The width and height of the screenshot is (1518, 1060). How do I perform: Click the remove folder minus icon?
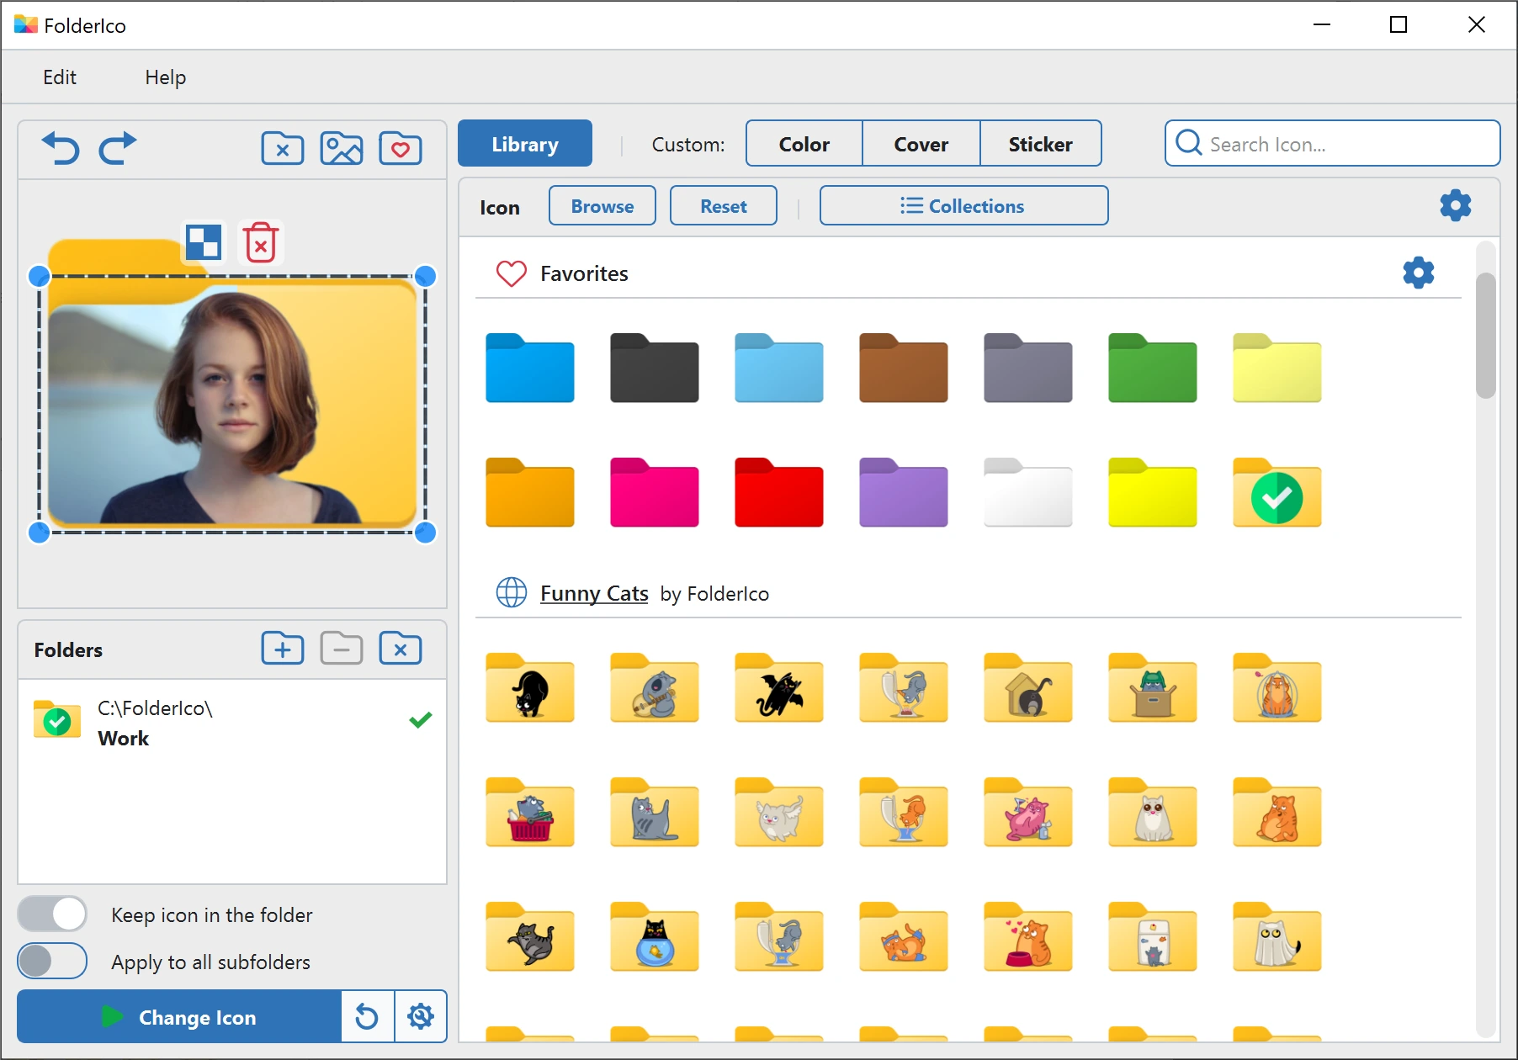click(342, 649)
